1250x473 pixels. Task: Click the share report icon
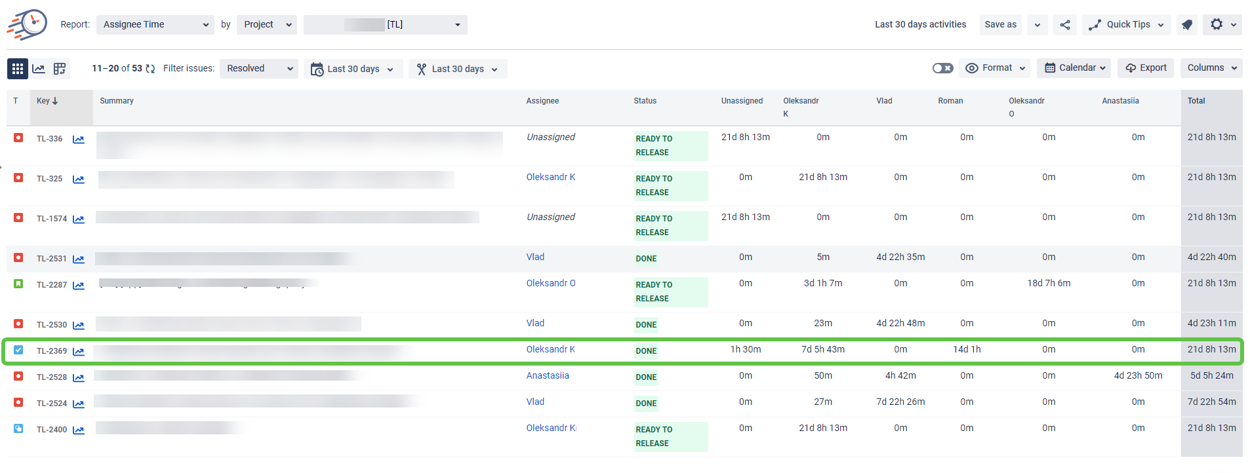coord(1065,25)
